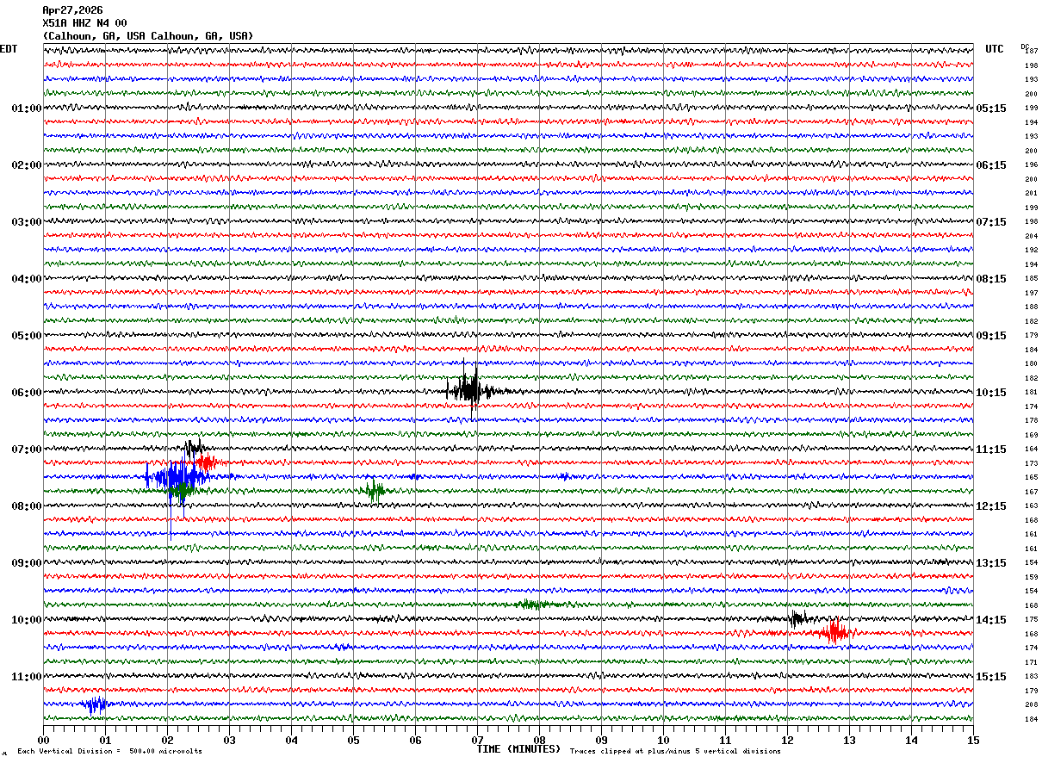Click the DC offset value 204

tap(1031, 236)
